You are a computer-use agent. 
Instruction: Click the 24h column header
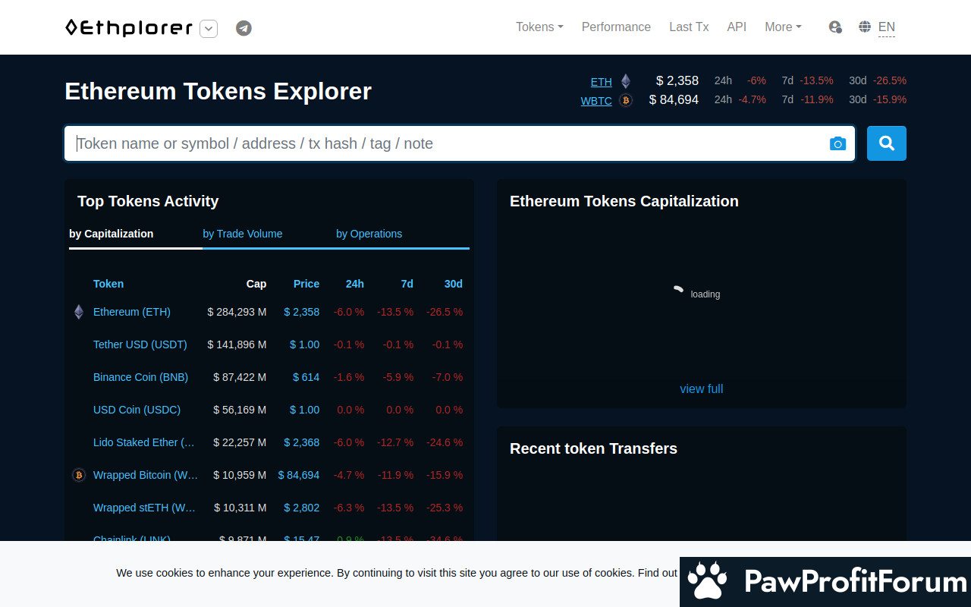[355, 284]
